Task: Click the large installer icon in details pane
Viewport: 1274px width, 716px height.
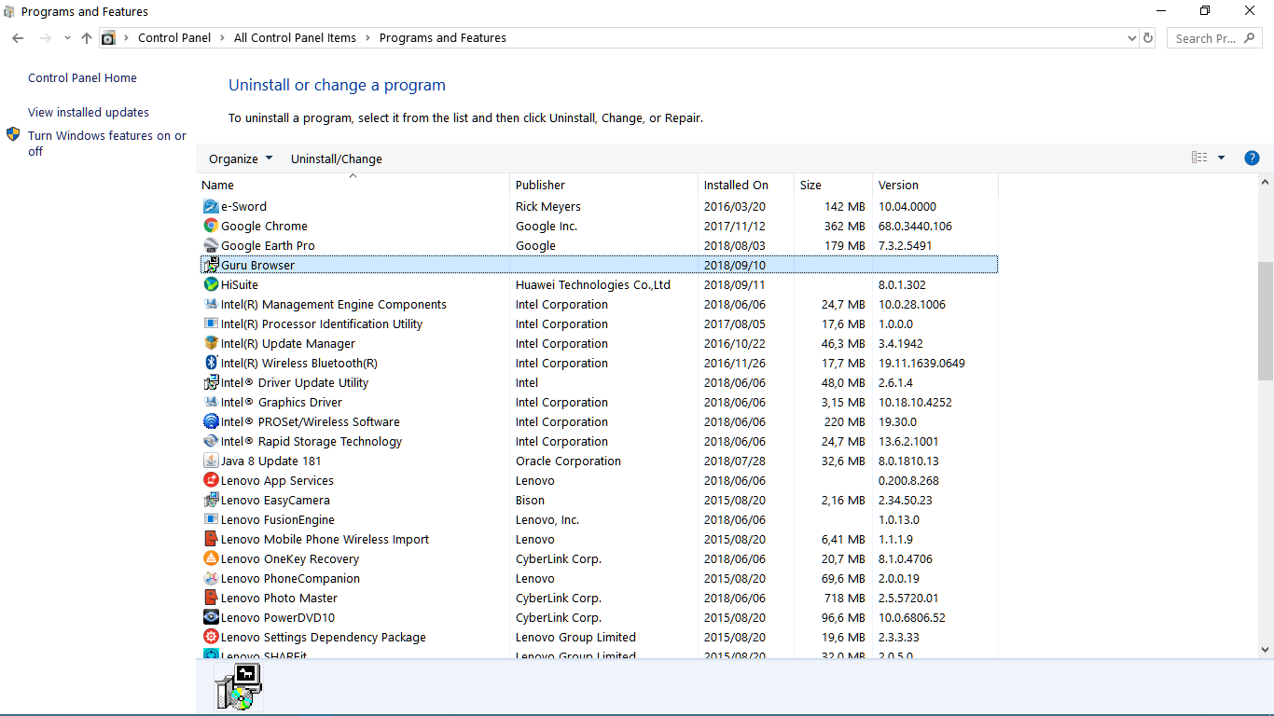Action: click(239, 687)
